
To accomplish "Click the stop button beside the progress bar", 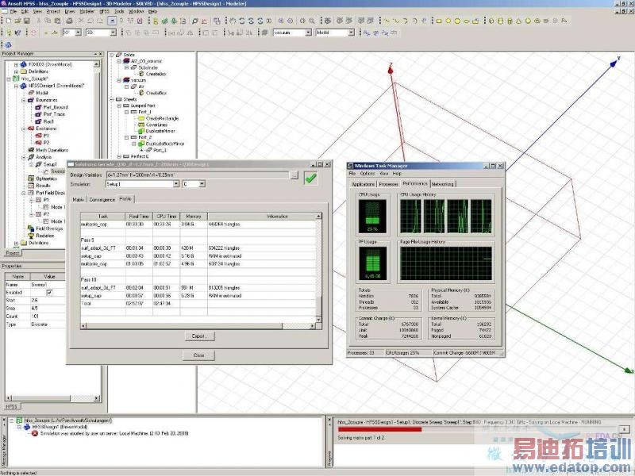I will click(624, 429).
